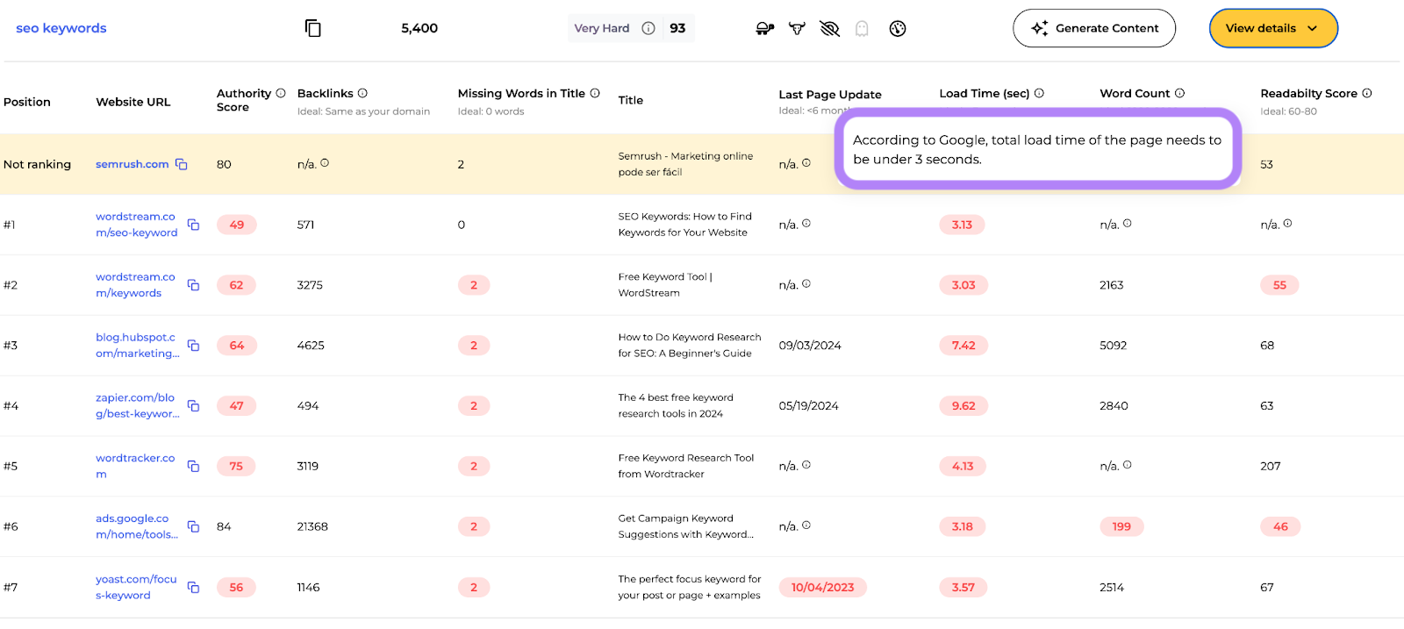
Task: Click the info icon next to Authority Score
Action: tap(281, 93)
